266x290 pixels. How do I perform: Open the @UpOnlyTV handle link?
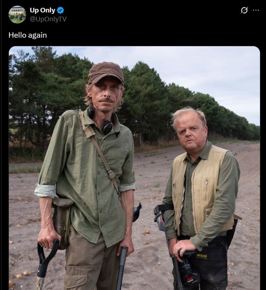(x=48, y=19)
